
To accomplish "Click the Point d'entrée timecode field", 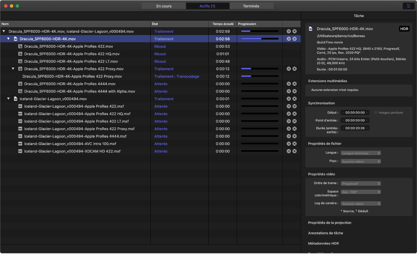I will pyautogui.click(x=355, y=120).
